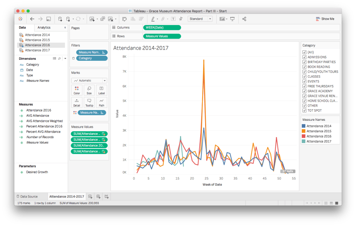Click the pin (fix axes) icon

(x=181, y=19)
